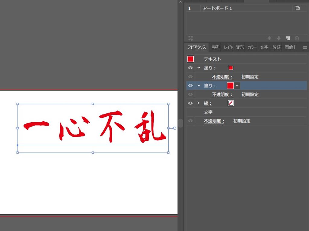Click the text out-port circle on the text frame
The width and height of the screenshot is (309, 231).
pyautogui.click(x=174, y=128)
